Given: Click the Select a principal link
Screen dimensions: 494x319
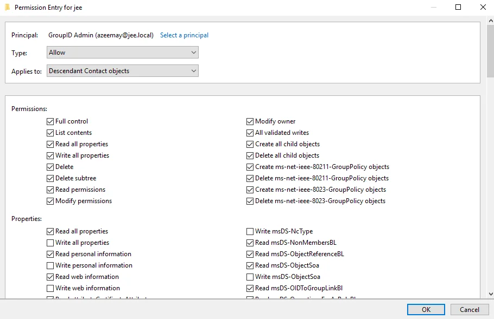Looking at the screenshot, I should (185, 35).
